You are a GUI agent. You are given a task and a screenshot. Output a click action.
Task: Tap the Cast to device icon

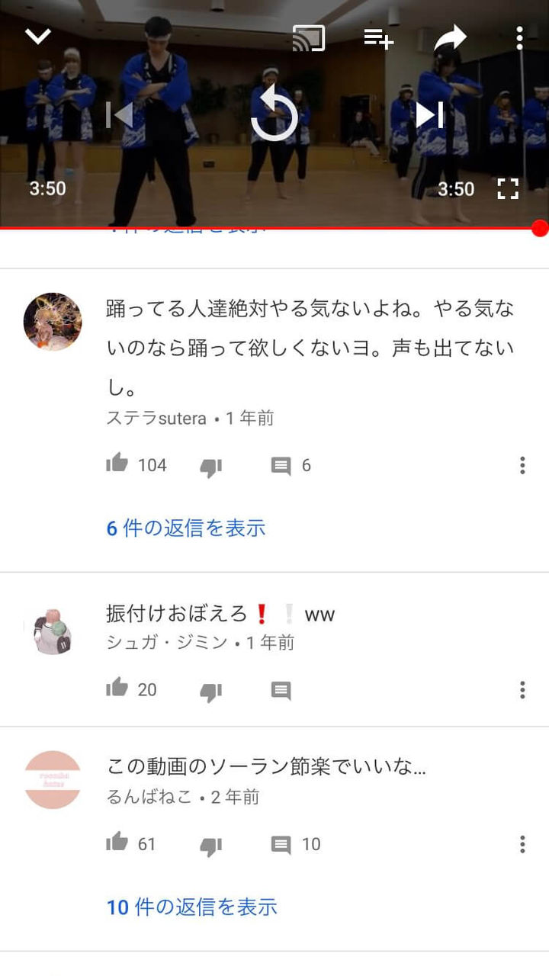tap(309, 38)
